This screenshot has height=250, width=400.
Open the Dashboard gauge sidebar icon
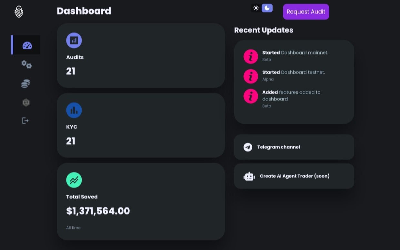click(x=27, y=45)
